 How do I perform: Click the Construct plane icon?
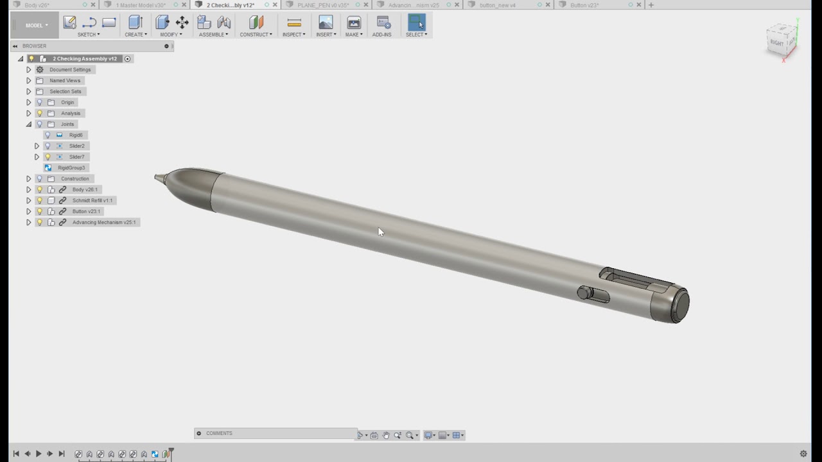256,22
